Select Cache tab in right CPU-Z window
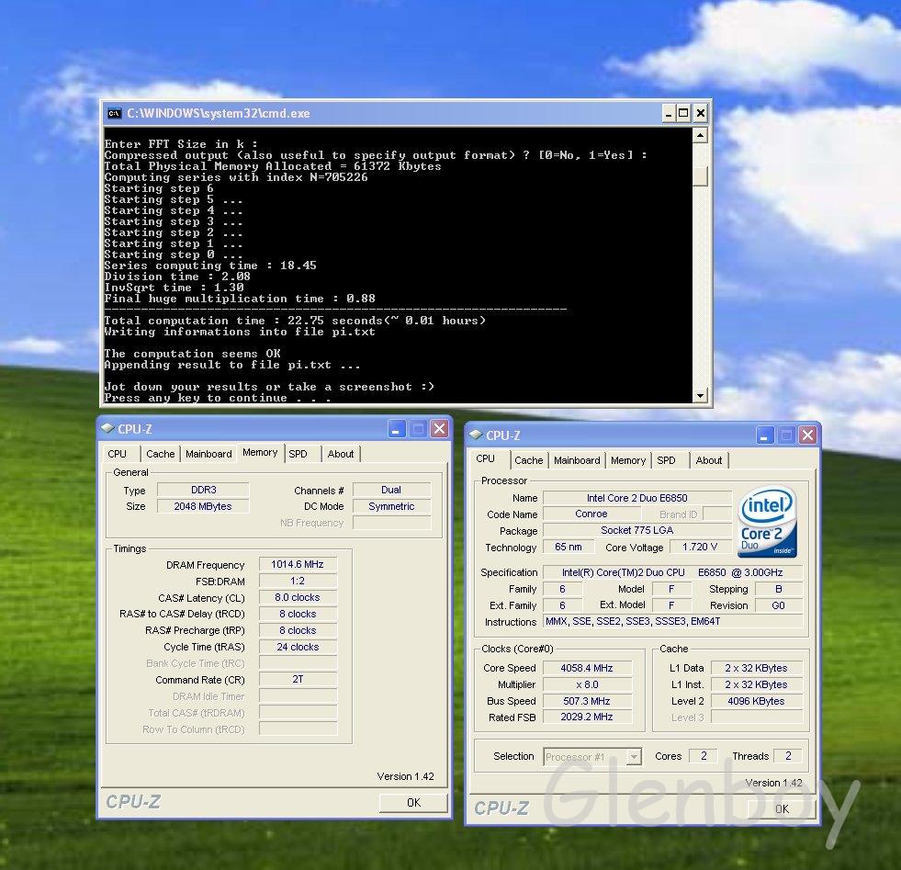This screenshot has width=901, height=870. (529, 460)
